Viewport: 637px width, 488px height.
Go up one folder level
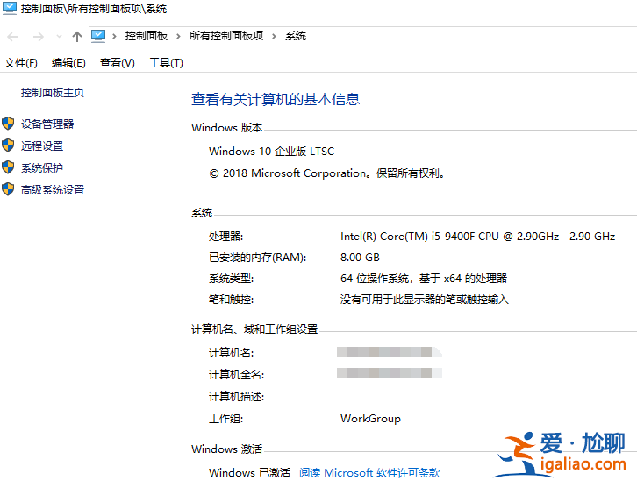point(77,37)
